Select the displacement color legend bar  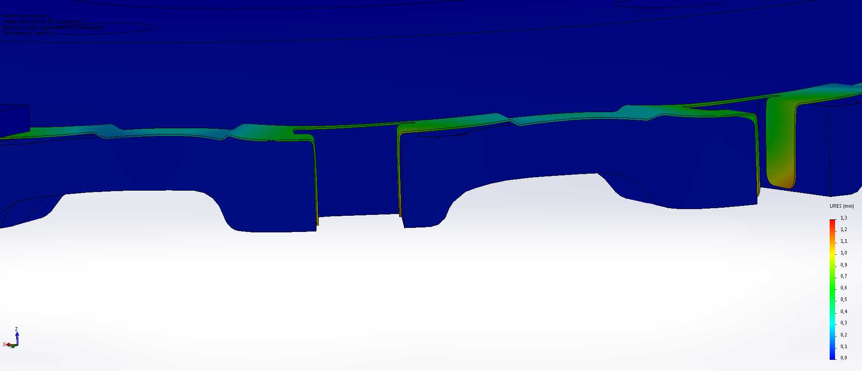tap(832, 289)
